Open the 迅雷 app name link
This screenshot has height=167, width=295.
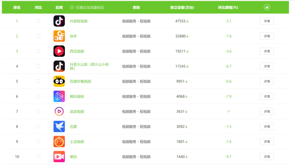[x=73, y=127]
